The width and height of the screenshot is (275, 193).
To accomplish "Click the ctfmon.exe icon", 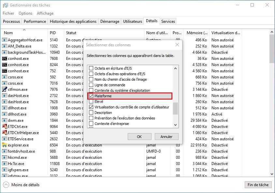I will [x=4, y=90].
